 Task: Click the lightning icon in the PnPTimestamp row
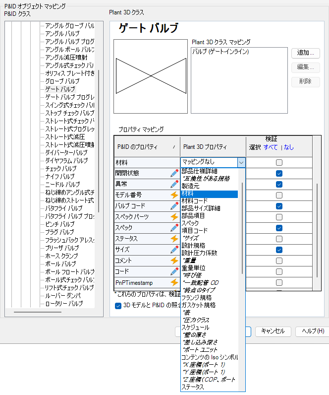174,283
